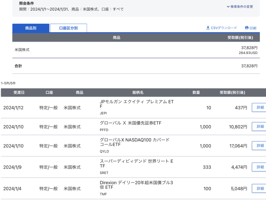Switch to the 口座区分別 tab
The height and width of the screenshot is (210, 266).
tap(68, 28)
